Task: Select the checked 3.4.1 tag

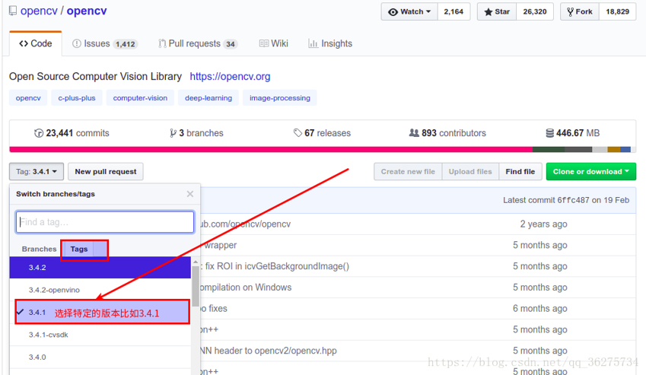Action: click(102, 313)
